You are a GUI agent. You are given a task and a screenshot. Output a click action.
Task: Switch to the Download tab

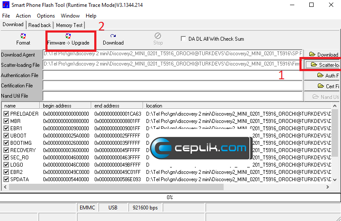tap(13, 24)
